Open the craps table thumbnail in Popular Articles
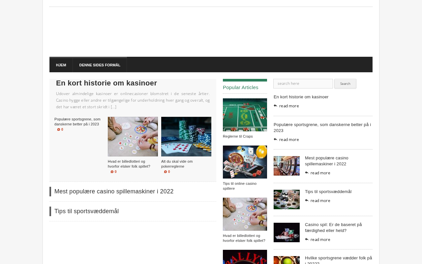This screenshot has height=264, width=422. pyautogui.click(x=245, y=115)
